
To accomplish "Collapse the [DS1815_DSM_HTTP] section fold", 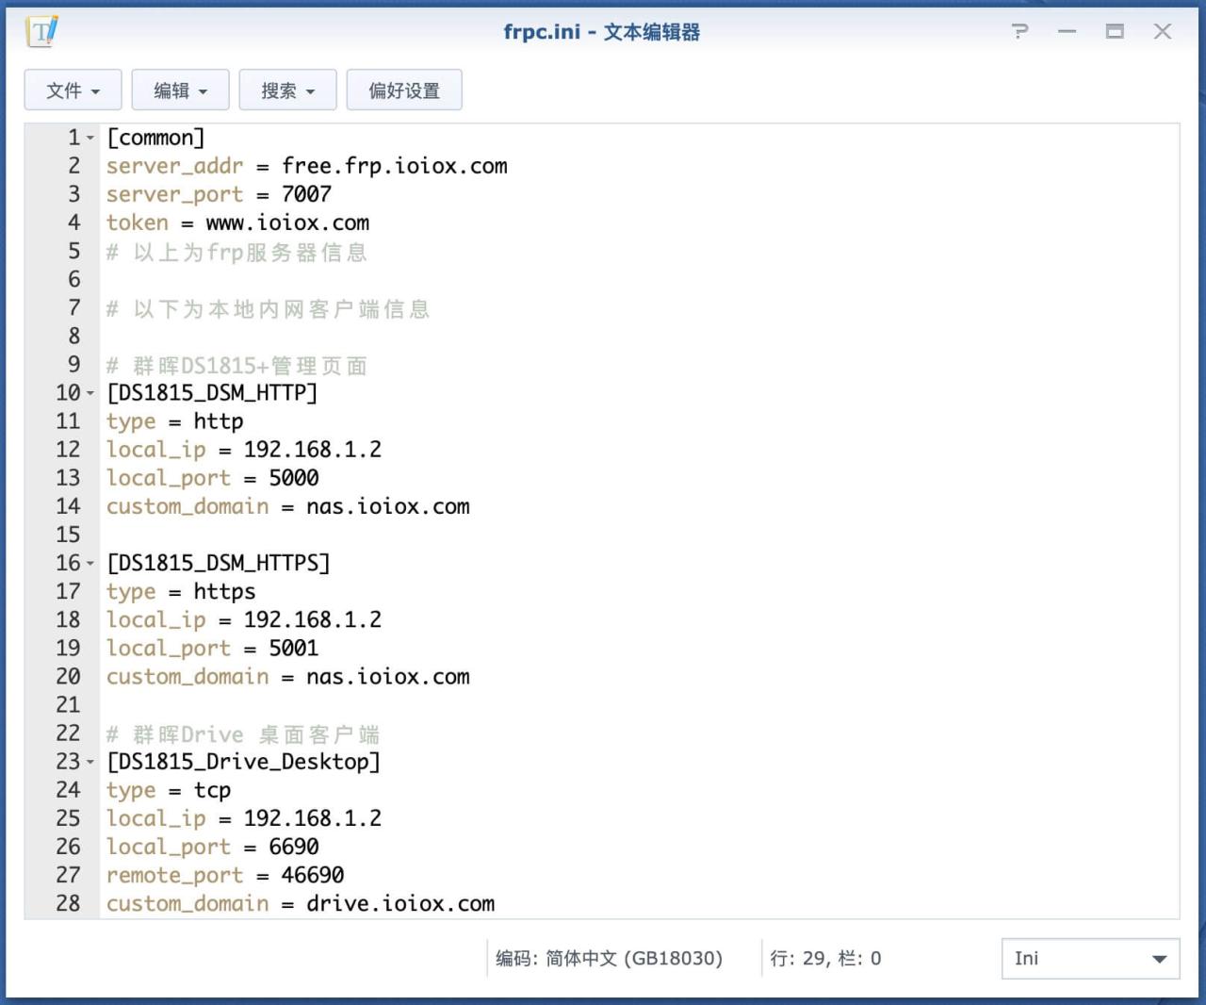I will pyautogui.click(x=90, y=393).
